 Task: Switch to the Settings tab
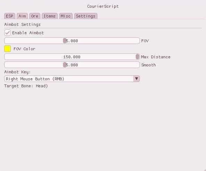pos(86,16)
